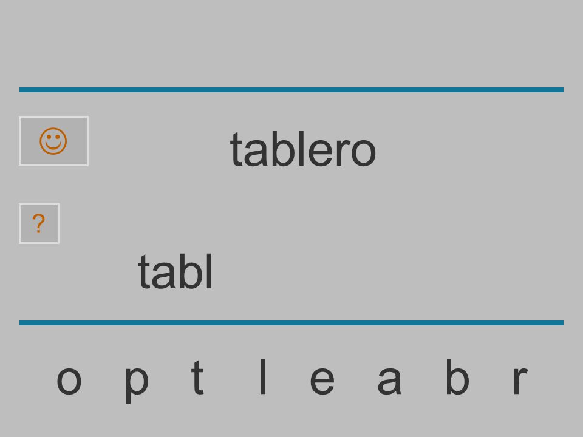Tap letter tile 'a' in bottom row

click(389, 380)
